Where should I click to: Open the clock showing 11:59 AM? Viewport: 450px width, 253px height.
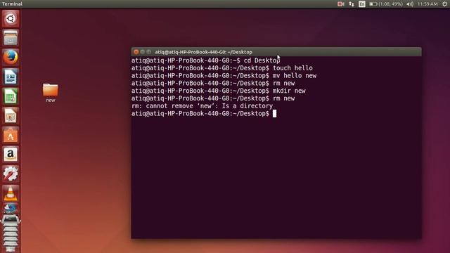click(x=427, y=4)
